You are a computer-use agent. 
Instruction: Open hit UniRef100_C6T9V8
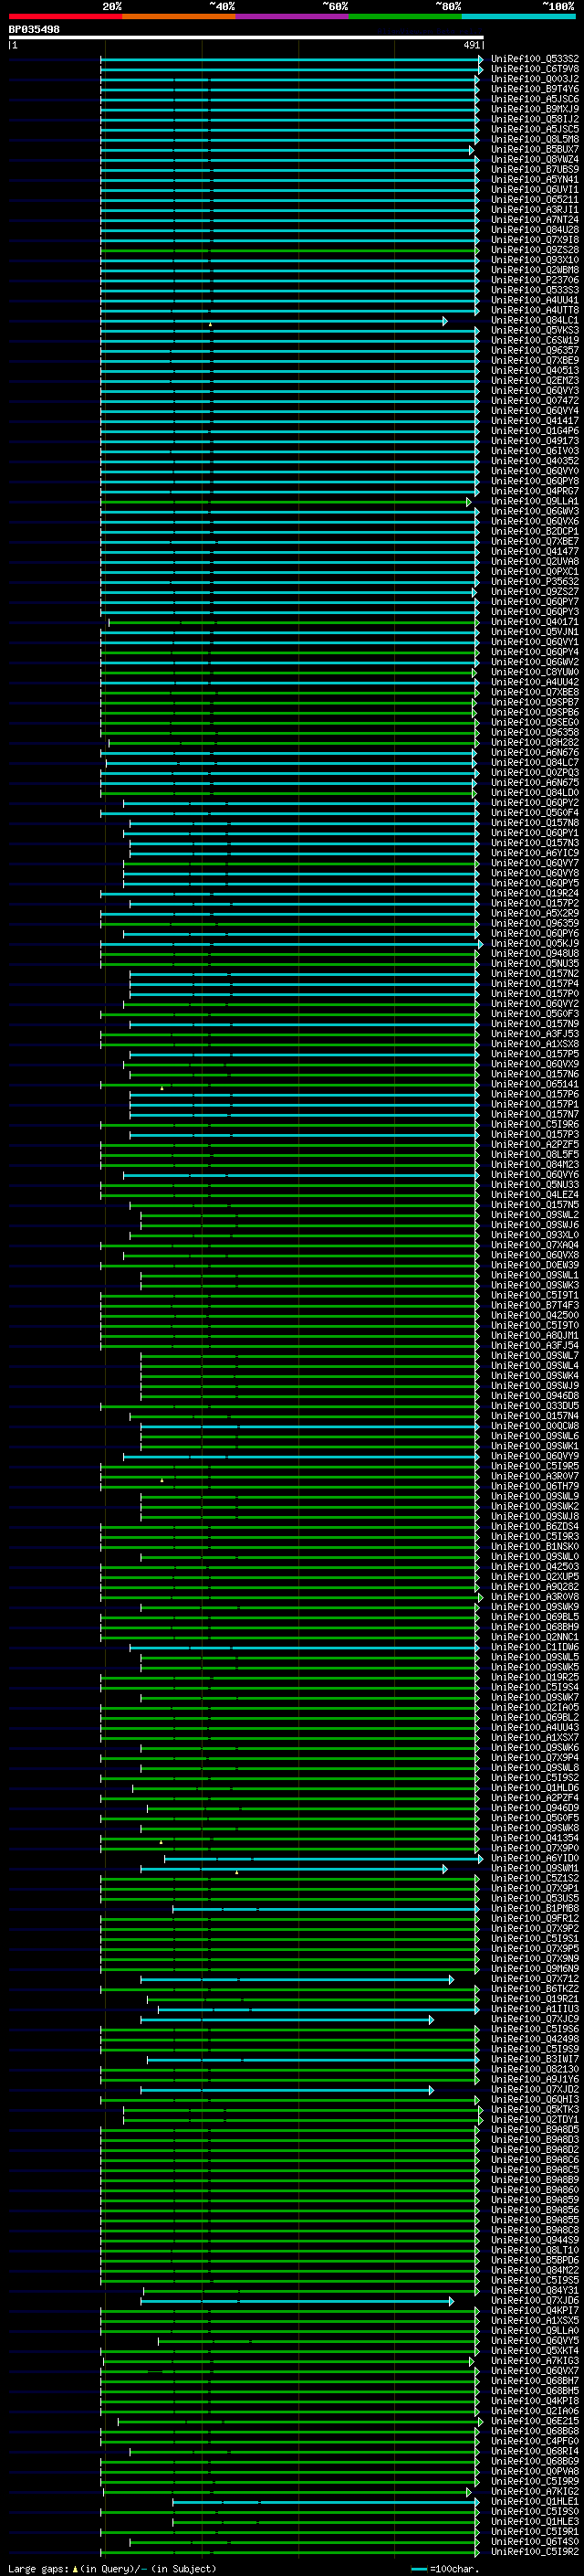coord(535,69)
